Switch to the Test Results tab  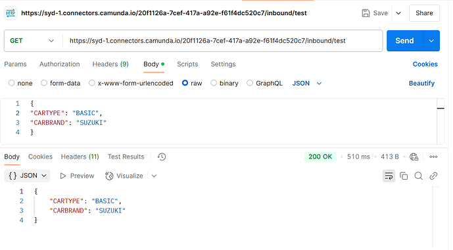pos(126,157)
